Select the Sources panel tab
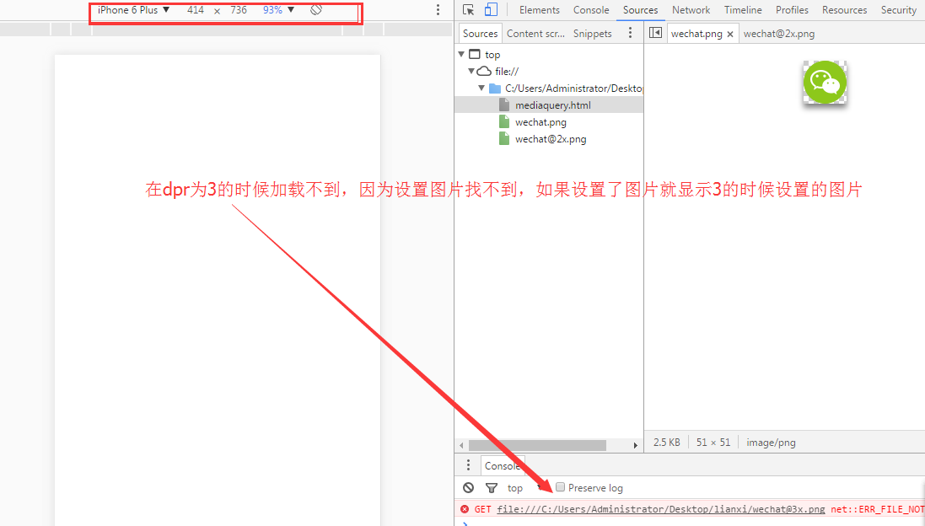The height and width of the screenshot is (526, 925). tap(640, 10)
